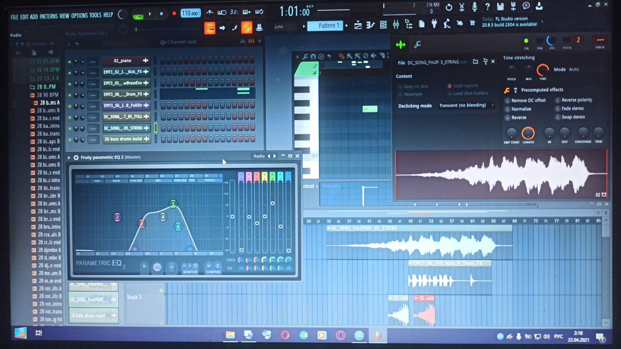Screen dimensions: 621x349
Task: Open the sampler waveform tab icon
Action: point(401,45)
